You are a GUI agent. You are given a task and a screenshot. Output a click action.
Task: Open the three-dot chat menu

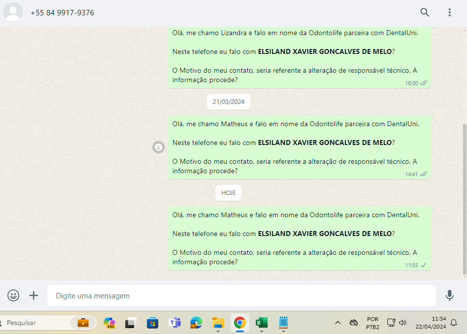pyautogui.click(x=450, y=12)
